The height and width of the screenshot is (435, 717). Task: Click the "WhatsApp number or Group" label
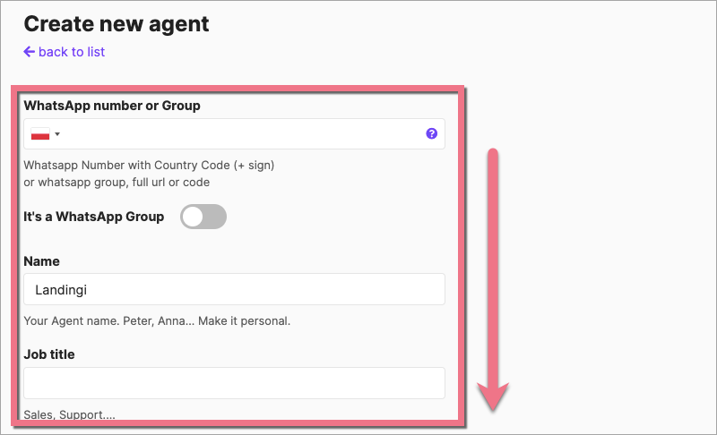(112, 106)
